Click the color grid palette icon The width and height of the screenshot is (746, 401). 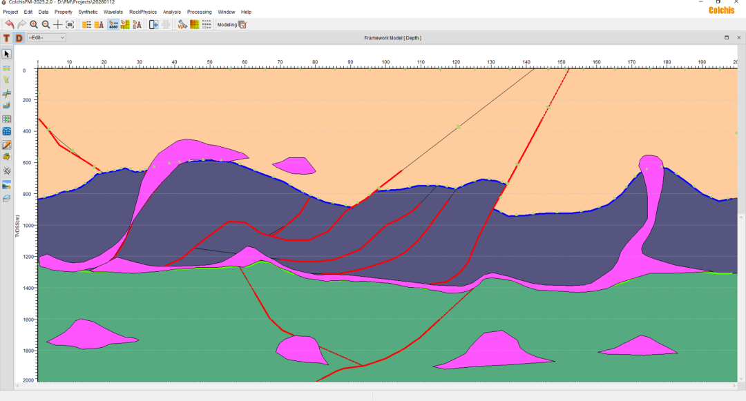195,24
